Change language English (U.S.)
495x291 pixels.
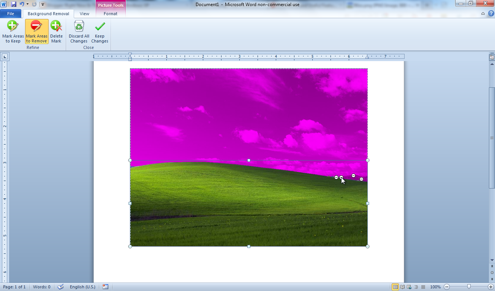[x=82, y=287]
